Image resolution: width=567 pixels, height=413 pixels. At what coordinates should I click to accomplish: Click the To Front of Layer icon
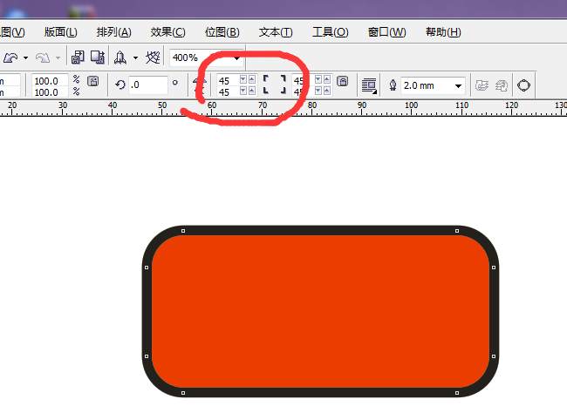(x=482, y=85)
